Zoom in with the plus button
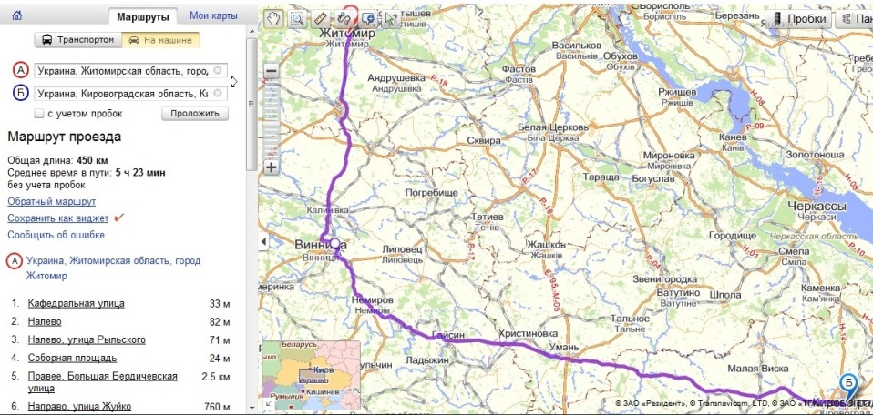Screen dimensions: 873x415 point(271,167)
